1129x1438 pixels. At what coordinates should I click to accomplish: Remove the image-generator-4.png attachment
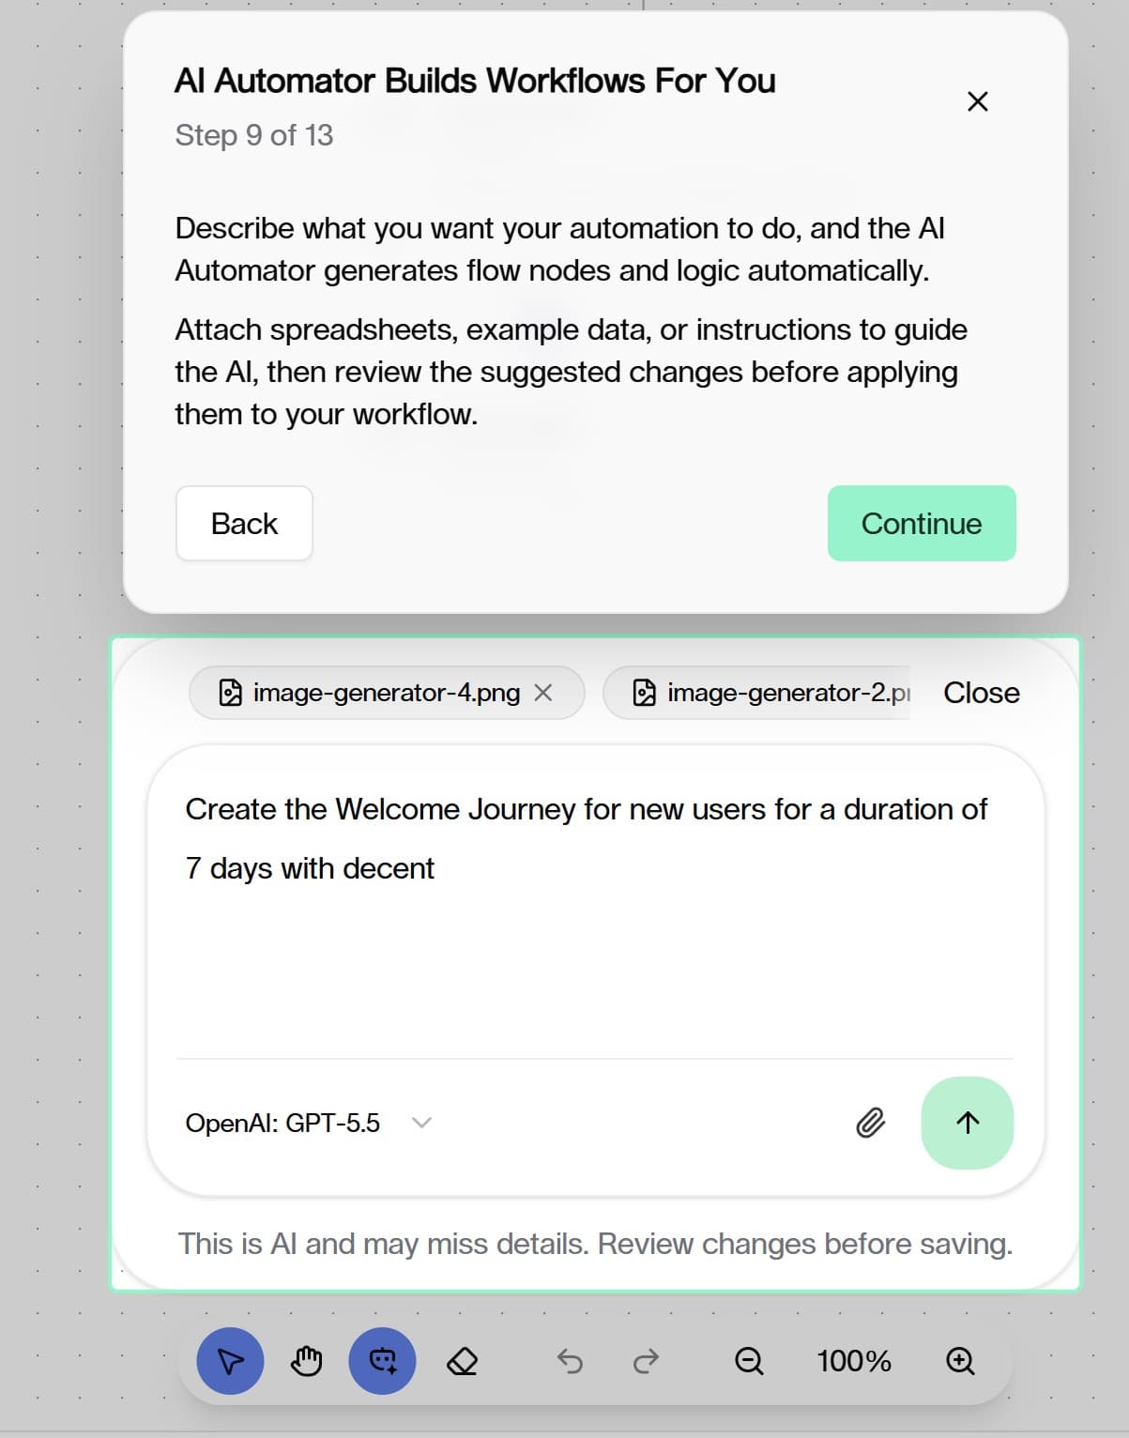[x=543, y=693]
